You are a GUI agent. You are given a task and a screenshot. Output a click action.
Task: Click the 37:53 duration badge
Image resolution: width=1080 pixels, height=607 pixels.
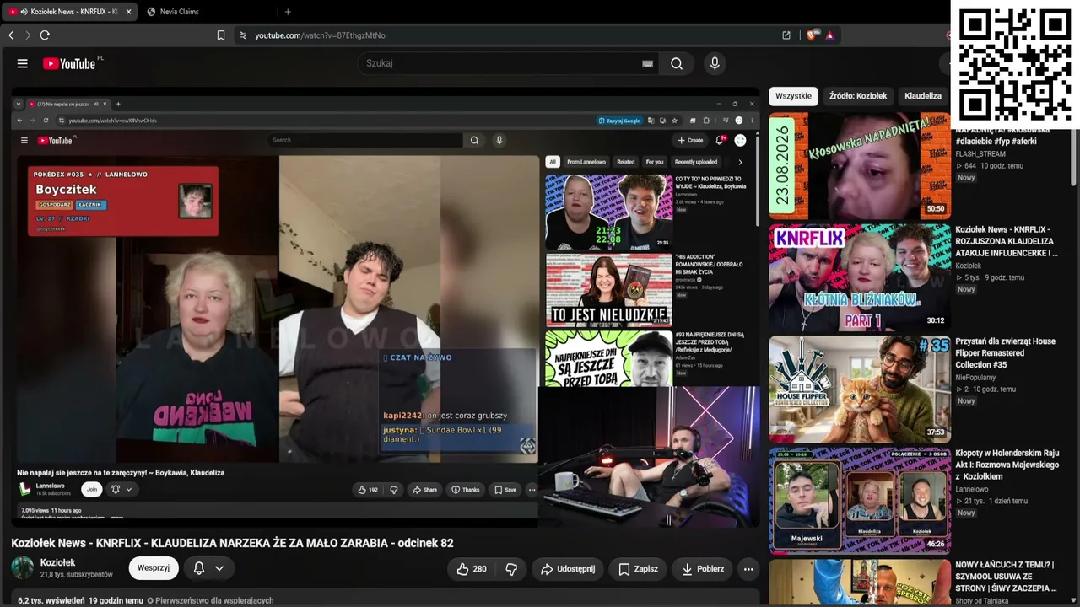[x=936, y=432]
